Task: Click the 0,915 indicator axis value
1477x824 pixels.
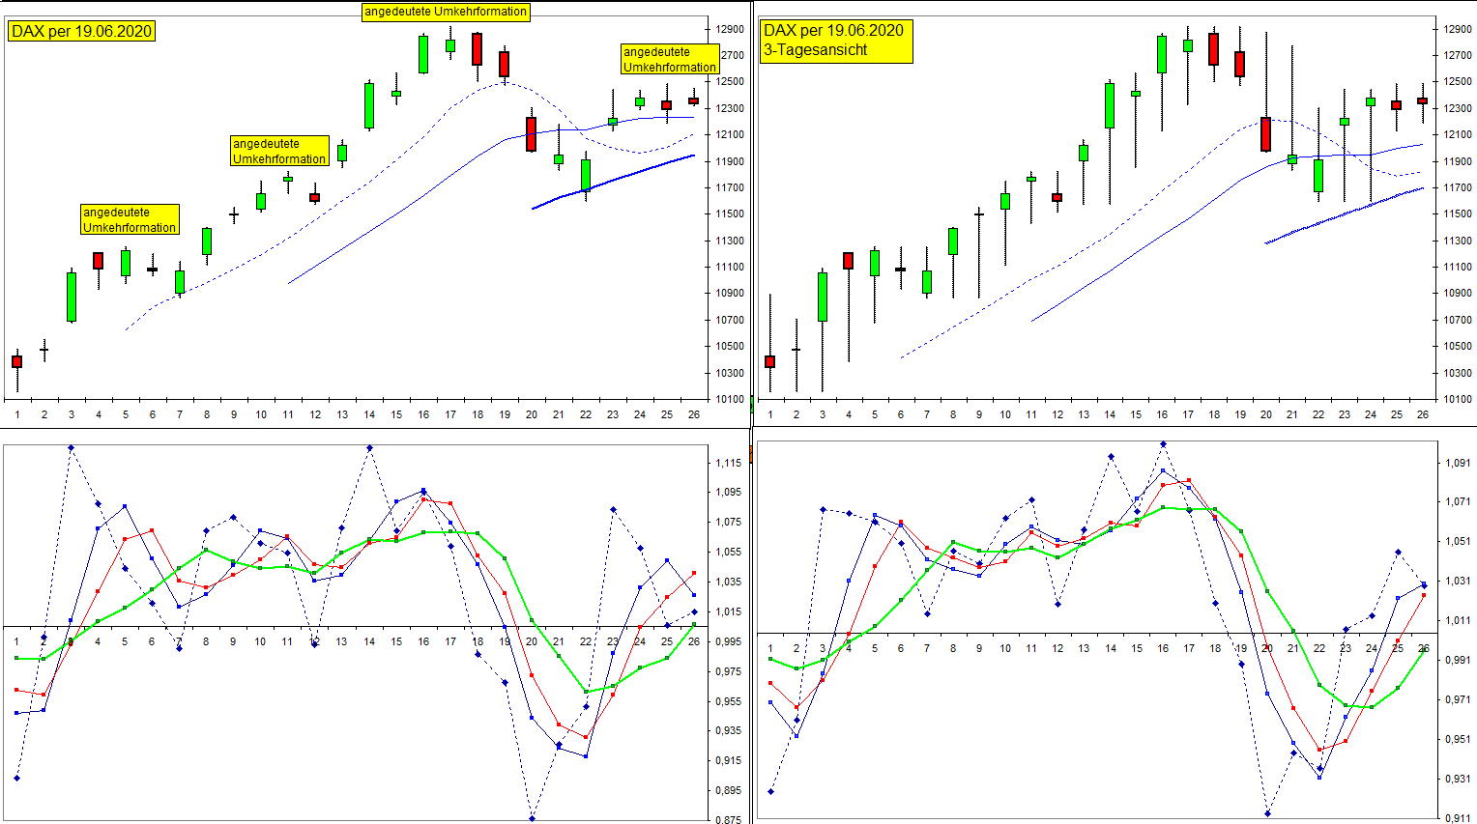Action: (730, 761)
